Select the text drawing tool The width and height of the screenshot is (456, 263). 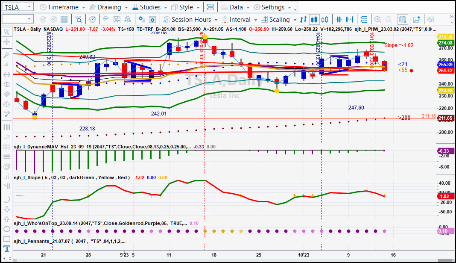point(6,248)
